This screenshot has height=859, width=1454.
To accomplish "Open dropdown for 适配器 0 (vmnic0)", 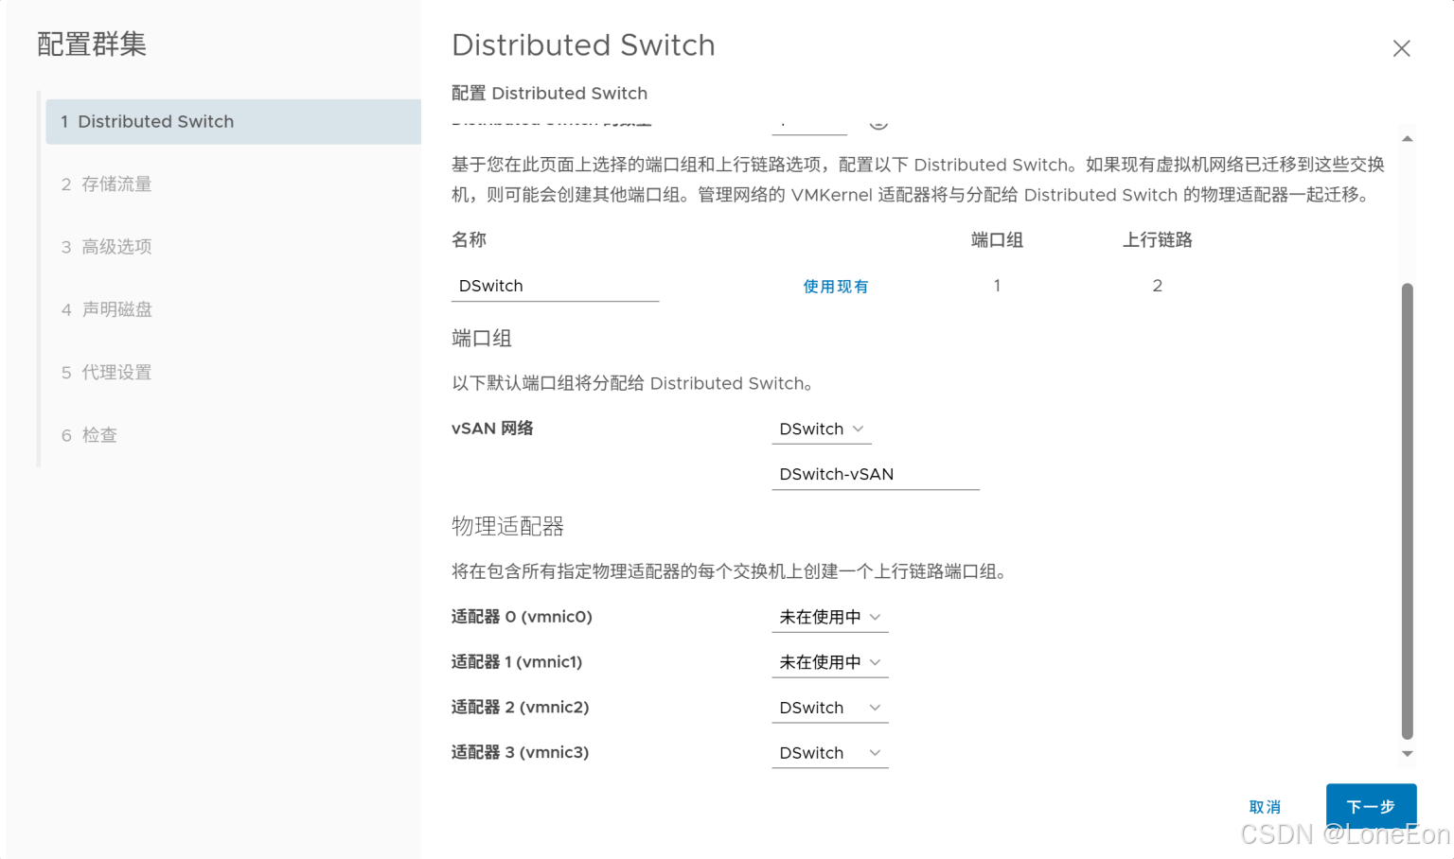I will click(830, 617).
